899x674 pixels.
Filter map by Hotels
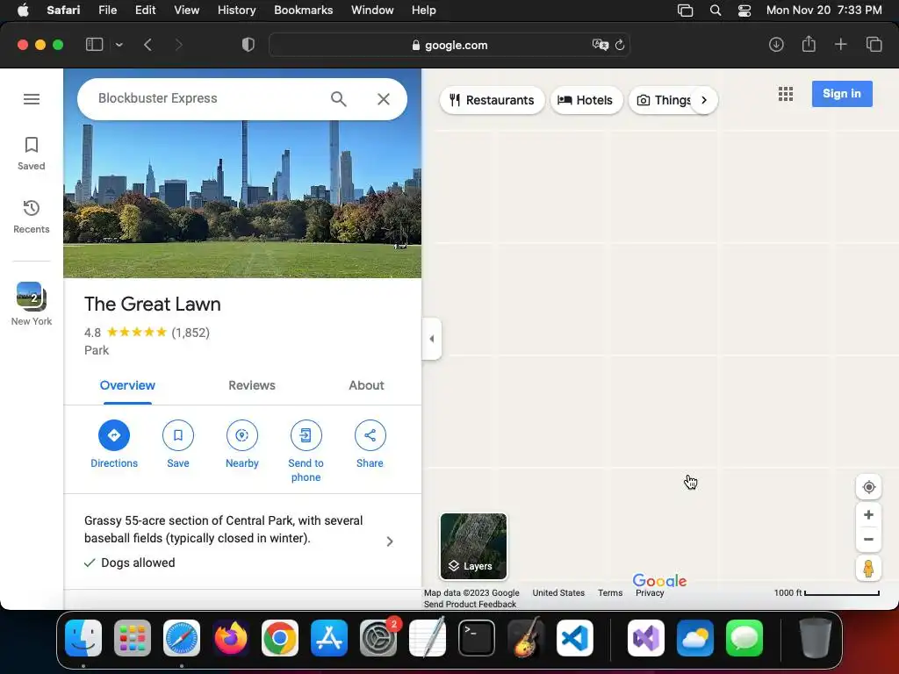586,100
